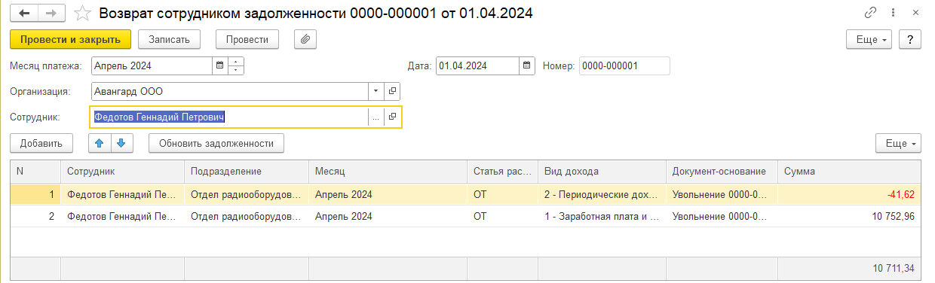Expand the Организация dropdown list
The height and width of the screenshot is (283, 935).
point(376,92)
